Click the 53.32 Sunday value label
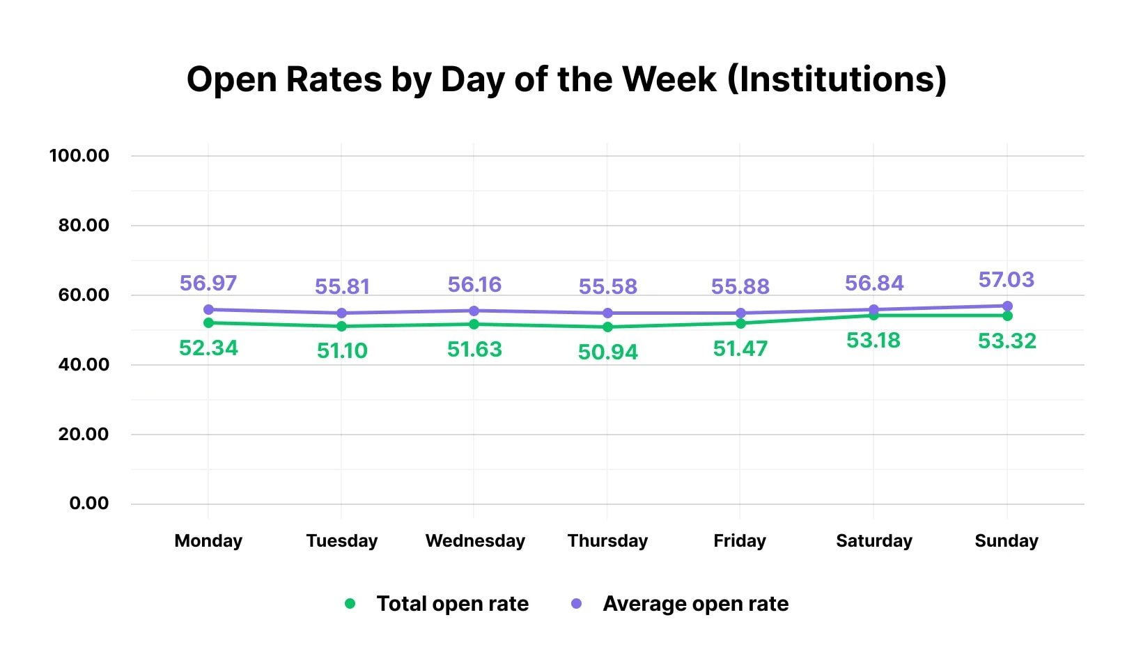 tap(1007, 341)
